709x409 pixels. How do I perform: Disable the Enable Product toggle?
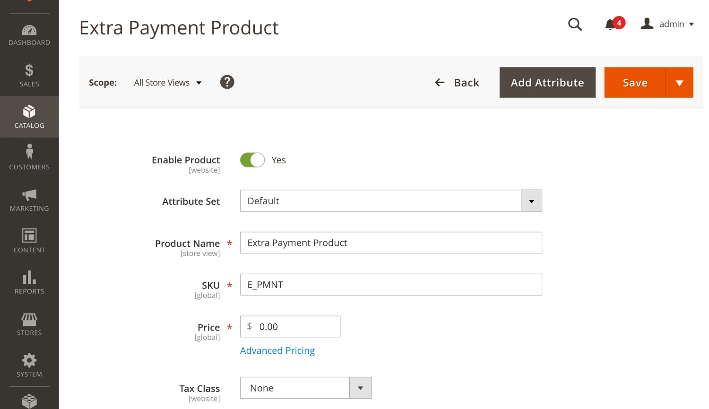click(252, 160)
